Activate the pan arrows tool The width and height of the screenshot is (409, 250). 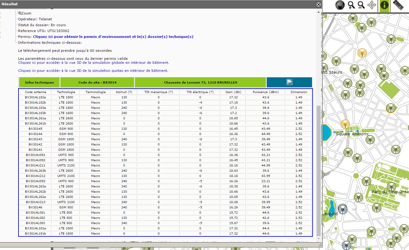(372, 5)
